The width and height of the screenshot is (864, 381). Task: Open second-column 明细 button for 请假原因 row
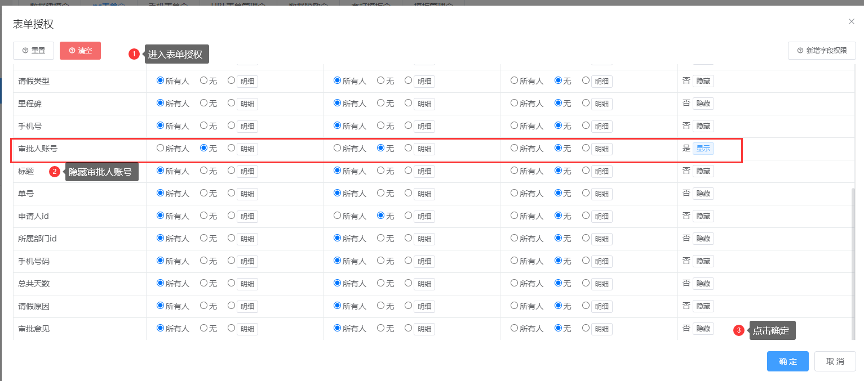click(424, 307)
